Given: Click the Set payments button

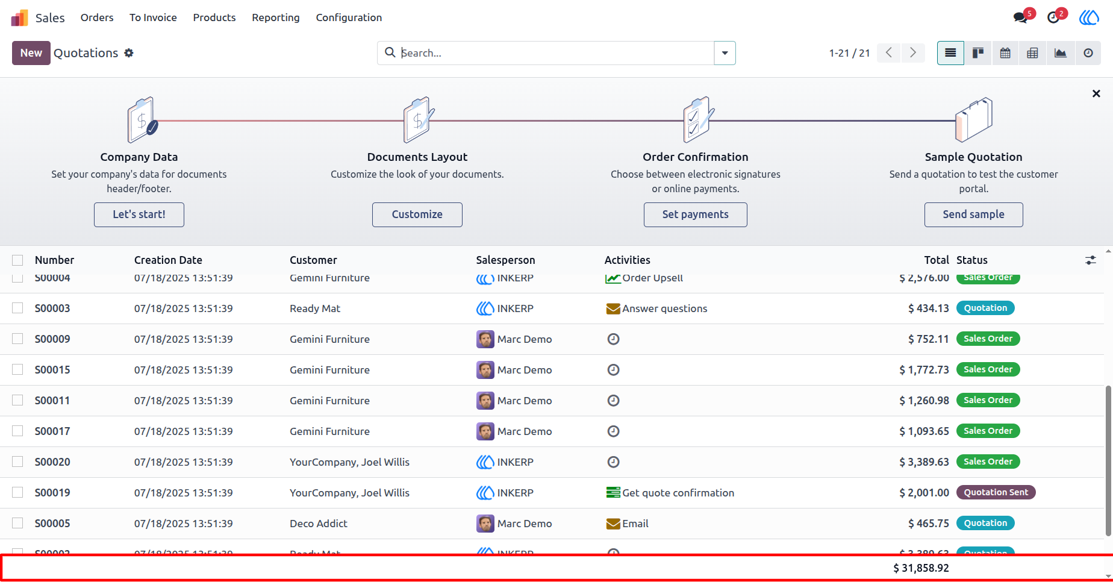Looking at the screenshot, I should 695,214.
